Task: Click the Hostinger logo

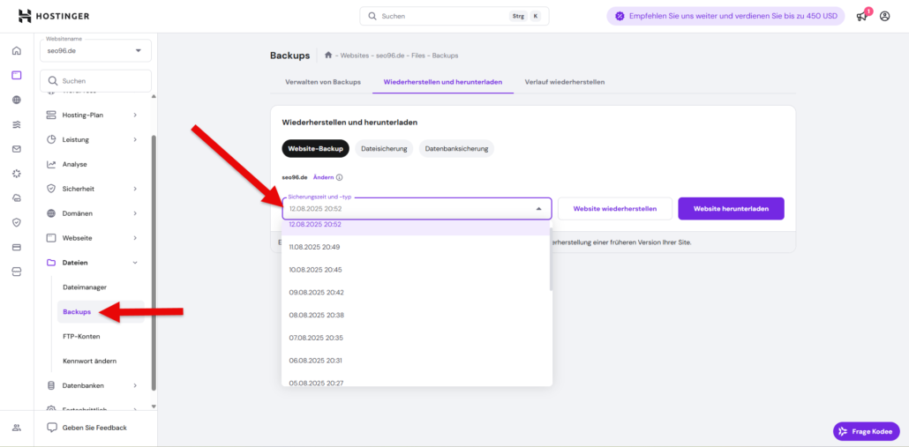Action: (x=53, y=16)
